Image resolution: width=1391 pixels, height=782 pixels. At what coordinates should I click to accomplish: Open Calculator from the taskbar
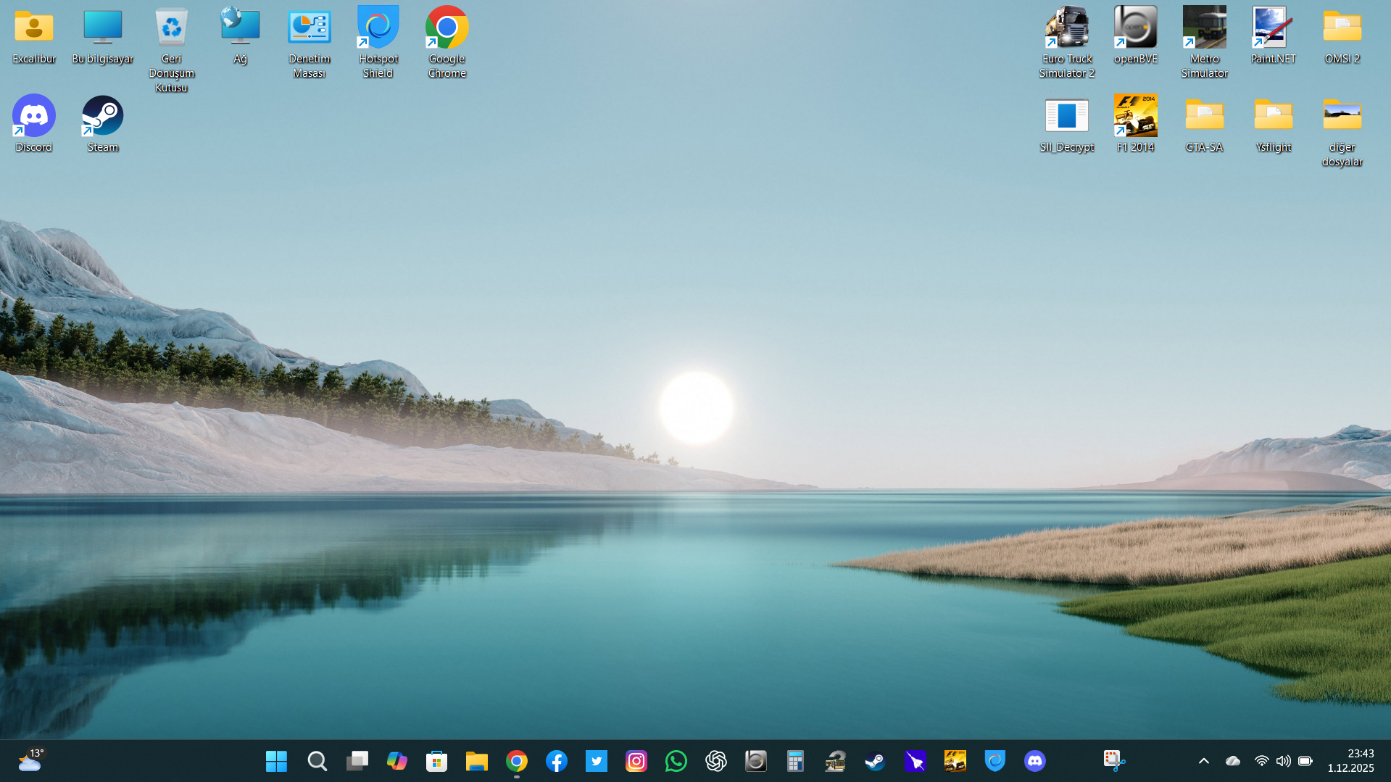point(795,761)
